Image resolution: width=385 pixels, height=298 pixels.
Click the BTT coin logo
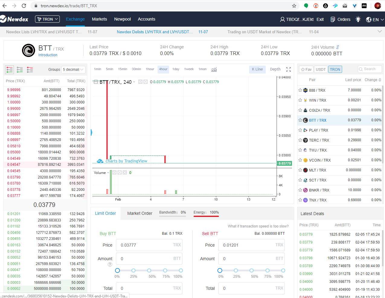click(x=28, y=51)
